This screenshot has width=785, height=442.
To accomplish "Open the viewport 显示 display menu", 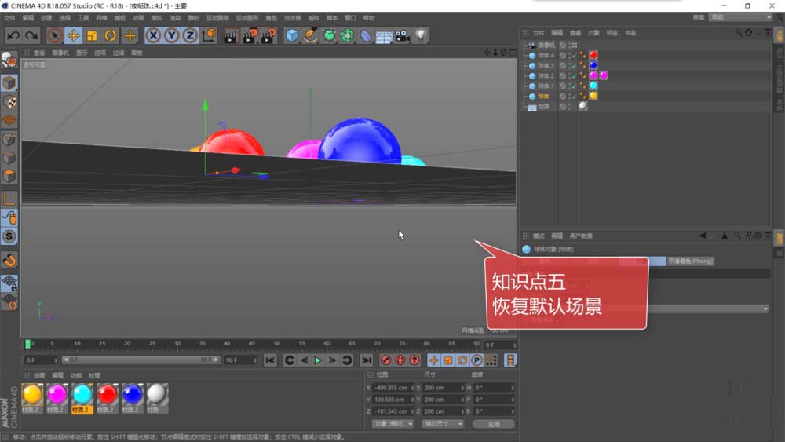I will [82, 53].
